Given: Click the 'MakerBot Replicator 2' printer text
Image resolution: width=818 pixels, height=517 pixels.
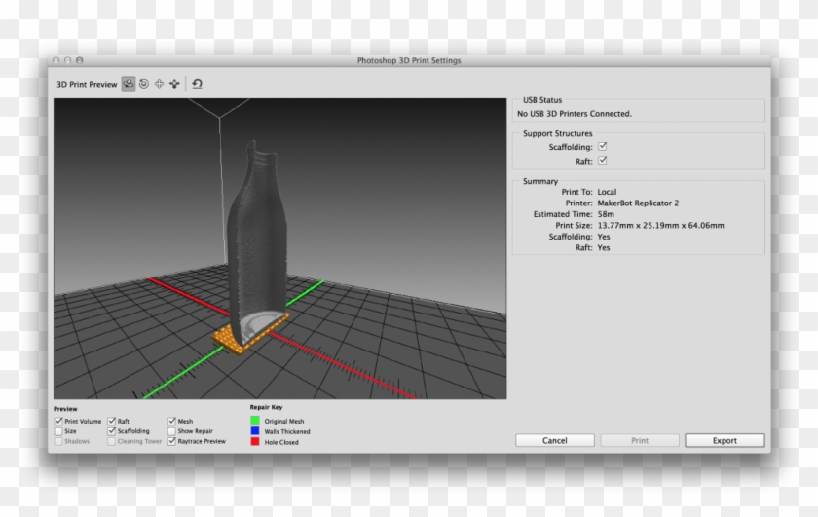Looking at the screenshot, I should [x=638, y=203].
